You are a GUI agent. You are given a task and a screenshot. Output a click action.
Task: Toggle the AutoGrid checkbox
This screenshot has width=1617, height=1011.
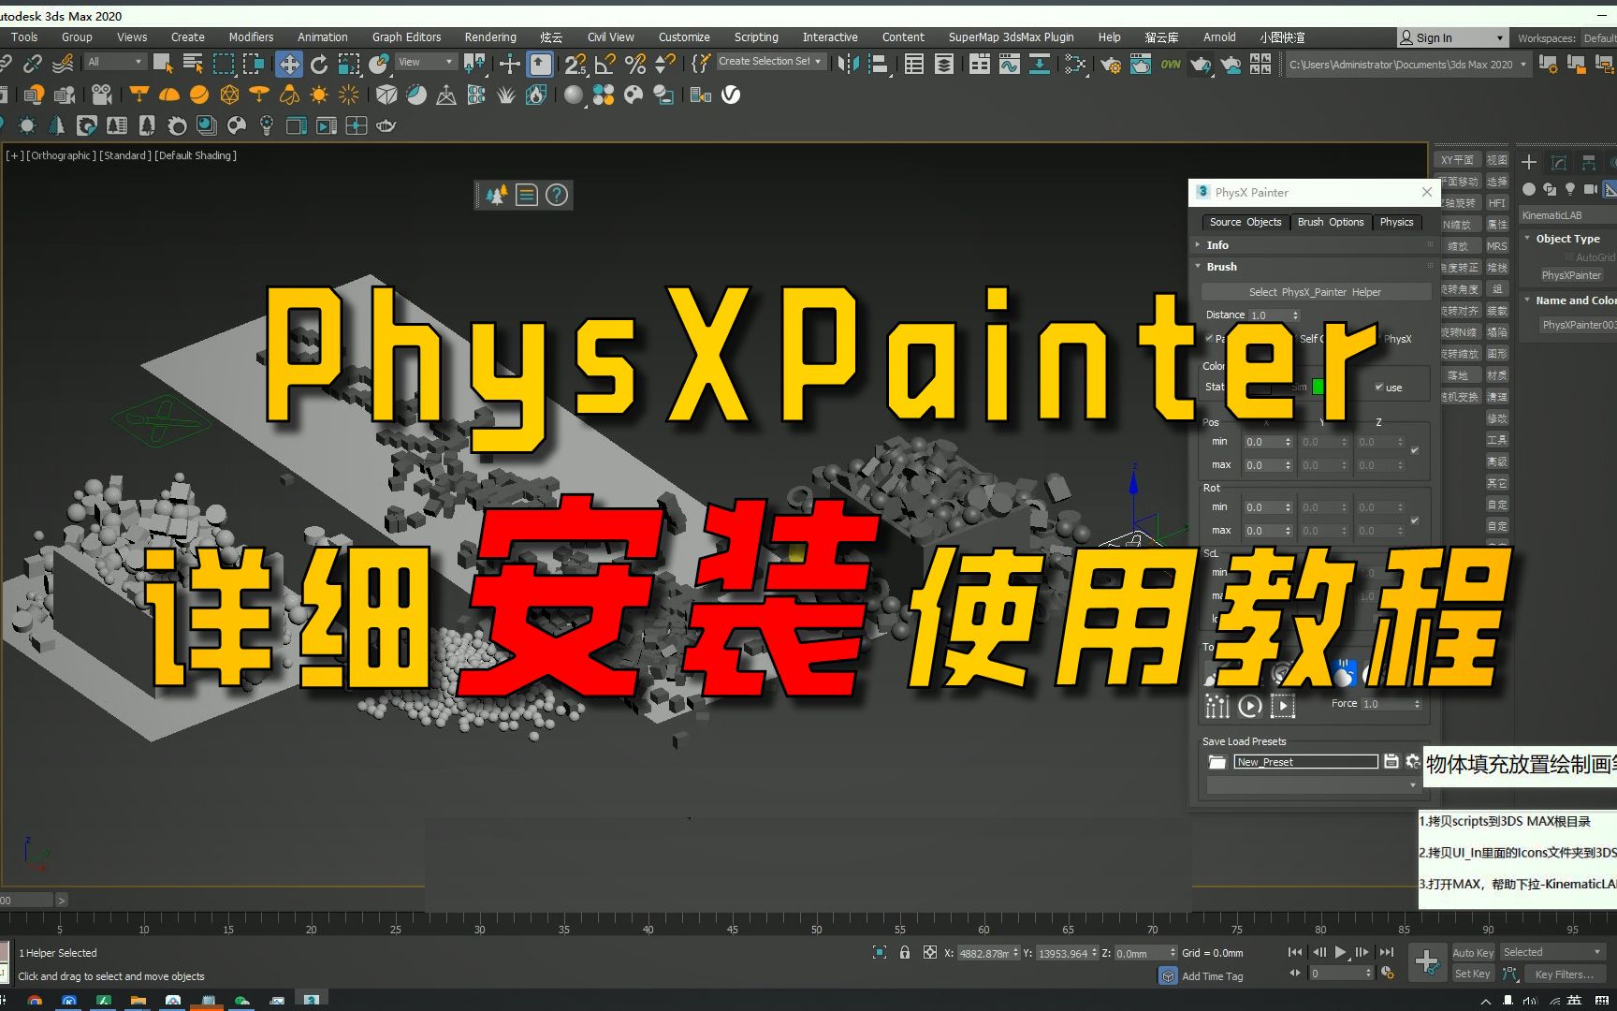(x=1569, y=257)
